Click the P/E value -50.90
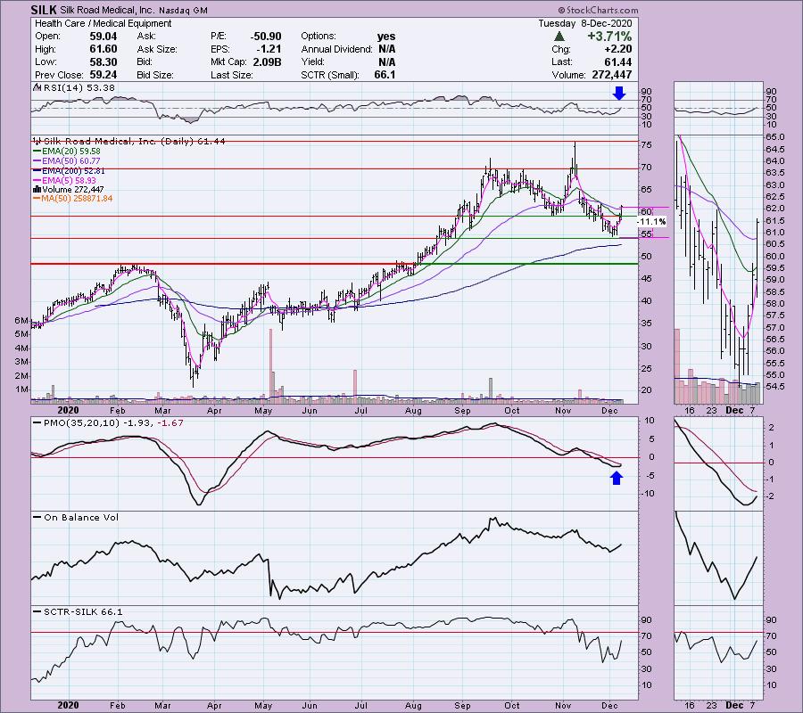This screenshot has height=713, width=803. [x=266, y=37]
